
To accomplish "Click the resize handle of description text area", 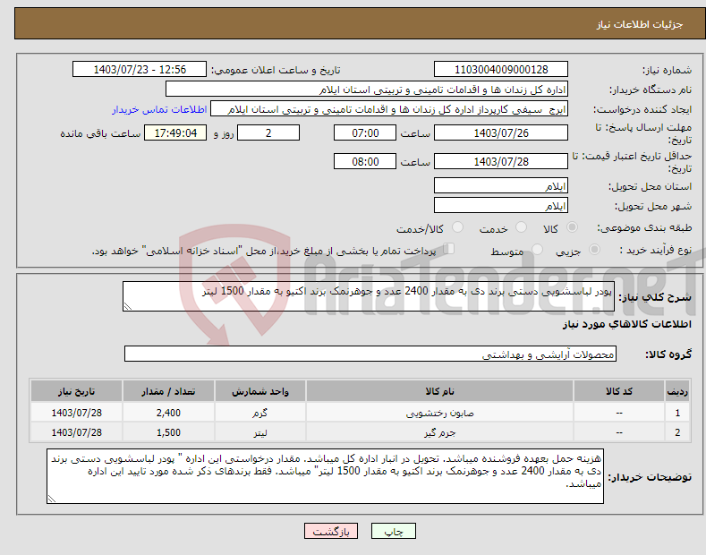I will (x=128, y=306).
